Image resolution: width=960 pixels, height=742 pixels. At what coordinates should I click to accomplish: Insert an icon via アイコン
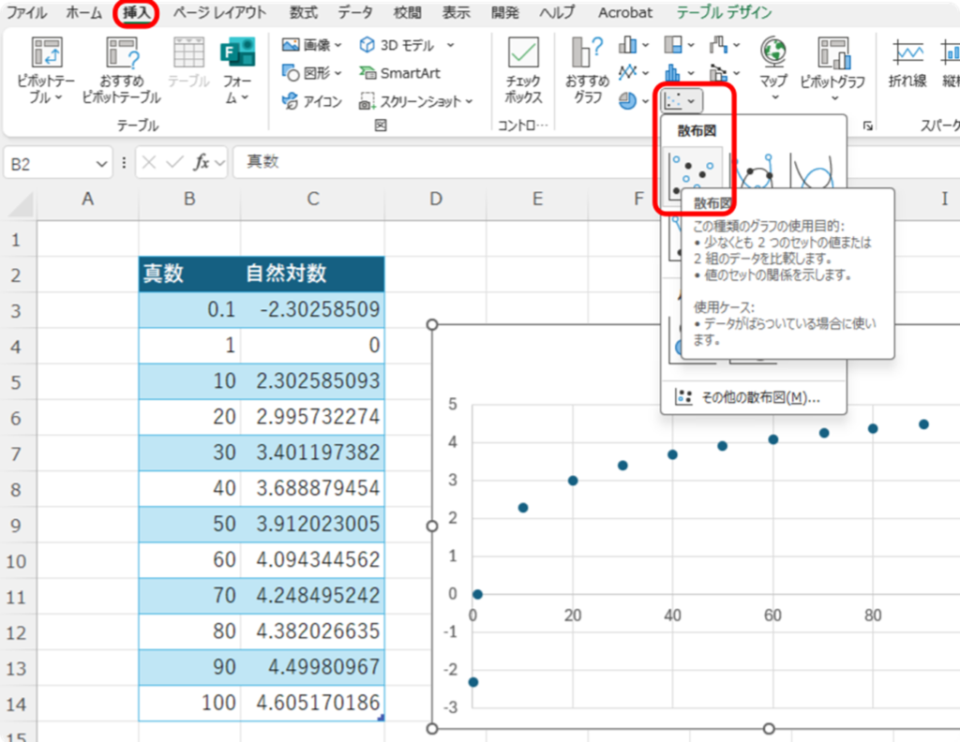311,101
